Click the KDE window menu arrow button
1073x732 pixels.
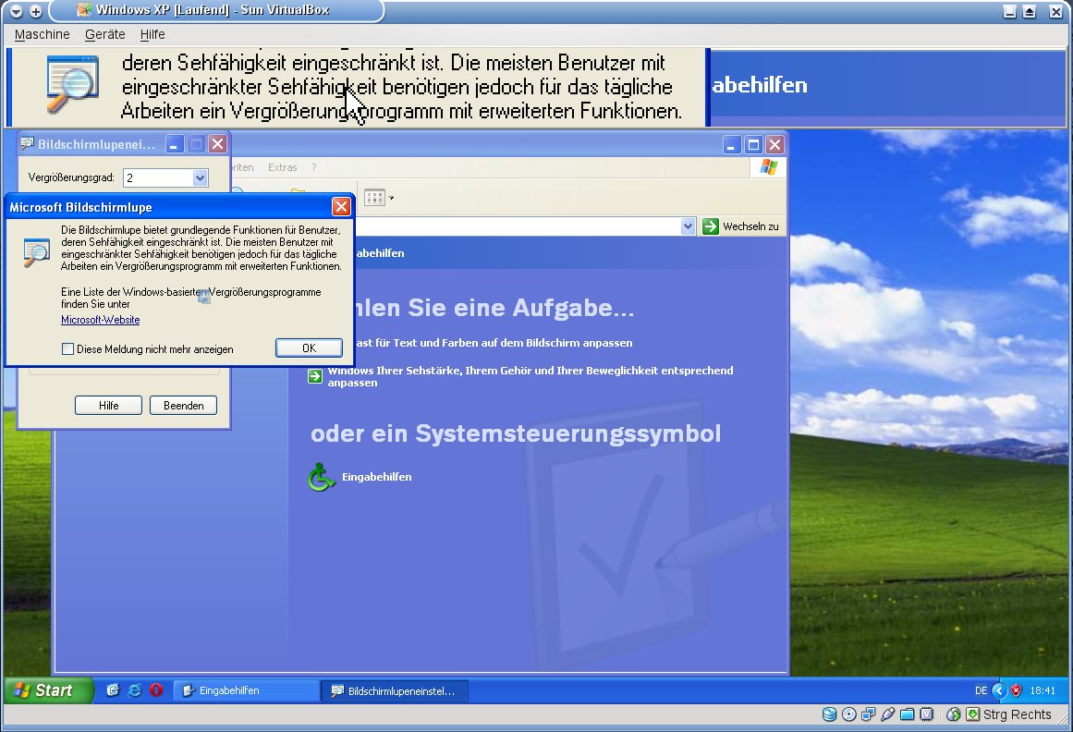[17, 11]
